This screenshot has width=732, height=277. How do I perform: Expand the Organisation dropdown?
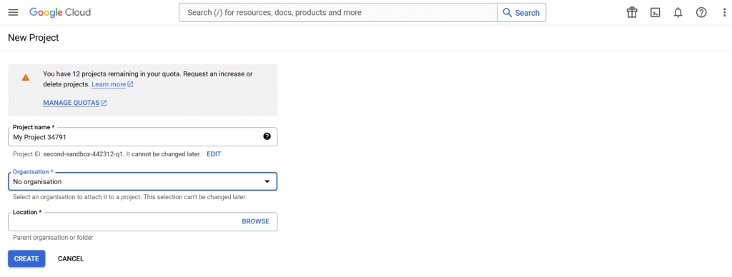143,181
